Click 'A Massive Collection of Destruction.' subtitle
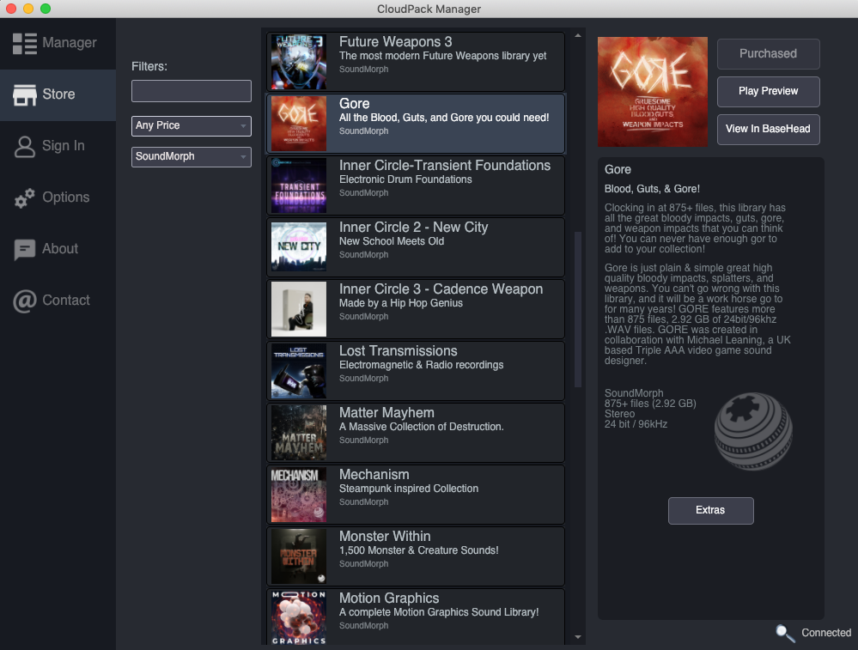 (422, 427)
